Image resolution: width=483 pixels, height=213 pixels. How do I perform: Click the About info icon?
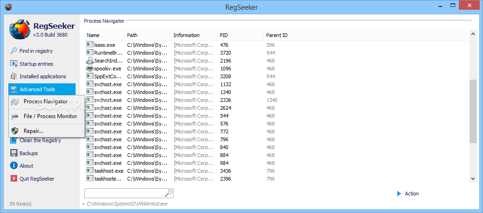click(x=14, y=166)
